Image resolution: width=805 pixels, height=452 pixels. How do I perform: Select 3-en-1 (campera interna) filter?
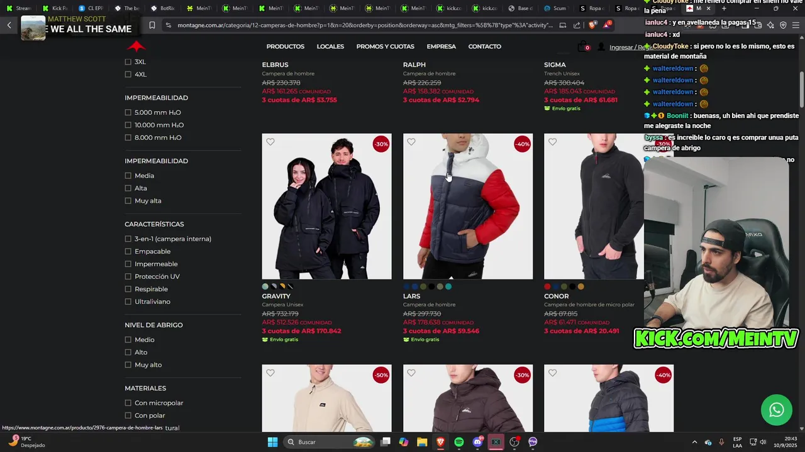point(128,239)
